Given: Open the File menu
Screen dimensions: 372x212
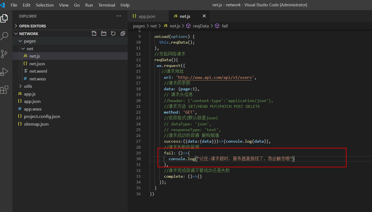Looking at the screenshot, I should [x=14, y=5].
